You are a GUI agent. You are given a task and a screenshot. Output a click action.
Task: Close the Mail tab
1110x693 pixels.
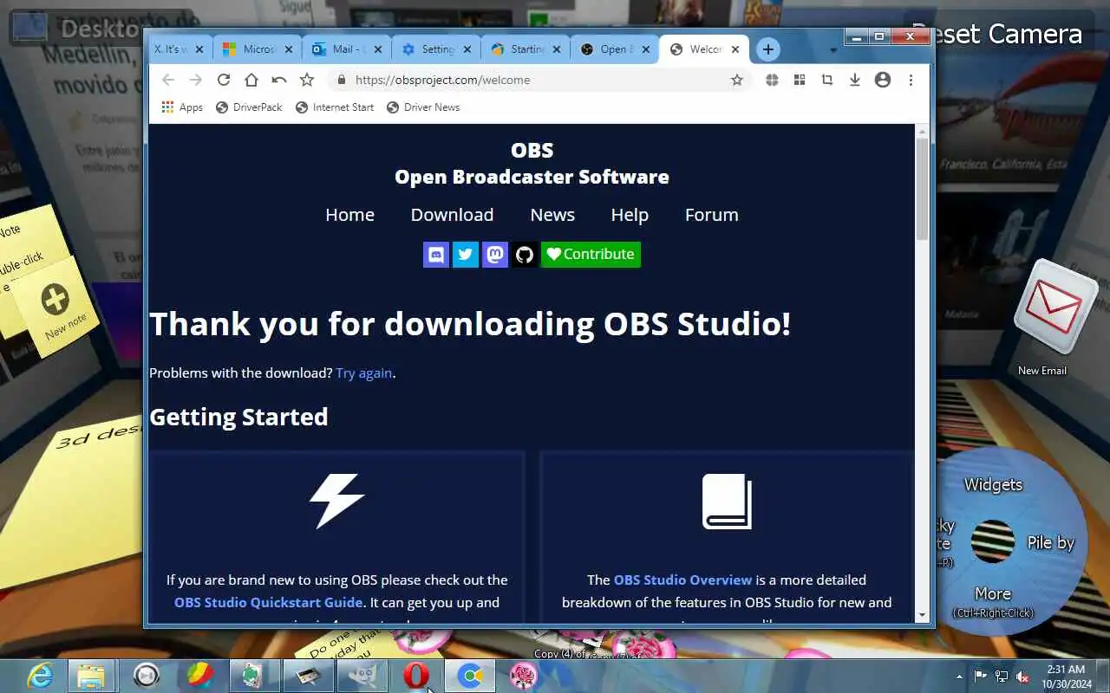pos(378,49)
